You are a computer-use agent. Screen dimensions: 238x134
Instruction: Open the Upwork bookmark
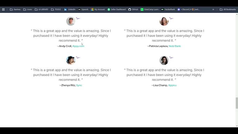click(83, 9)
